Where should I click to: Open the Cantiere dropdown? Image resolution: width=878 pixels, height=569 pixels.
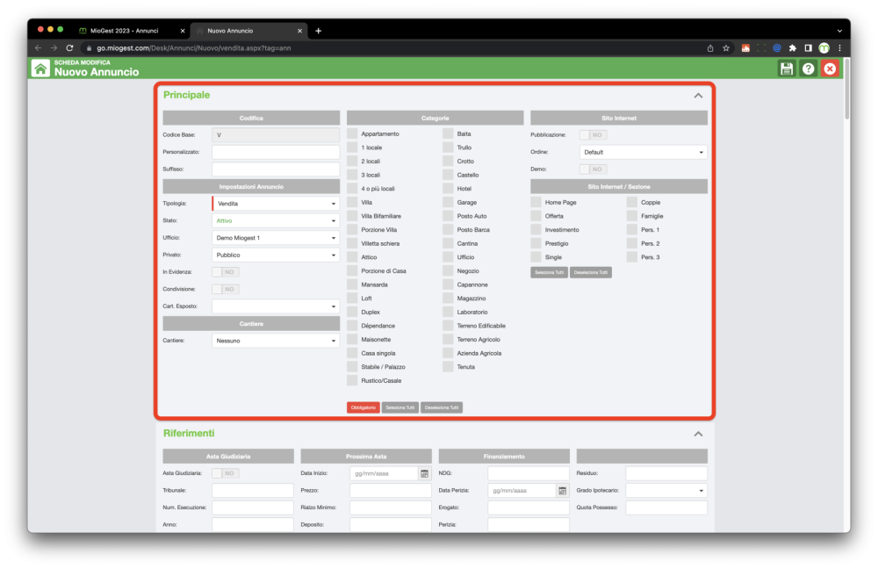(x=276, y=341)
